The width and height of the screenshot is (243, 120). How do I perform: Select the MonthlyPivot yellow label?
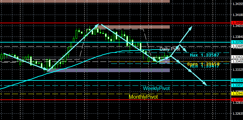point(143,97)
